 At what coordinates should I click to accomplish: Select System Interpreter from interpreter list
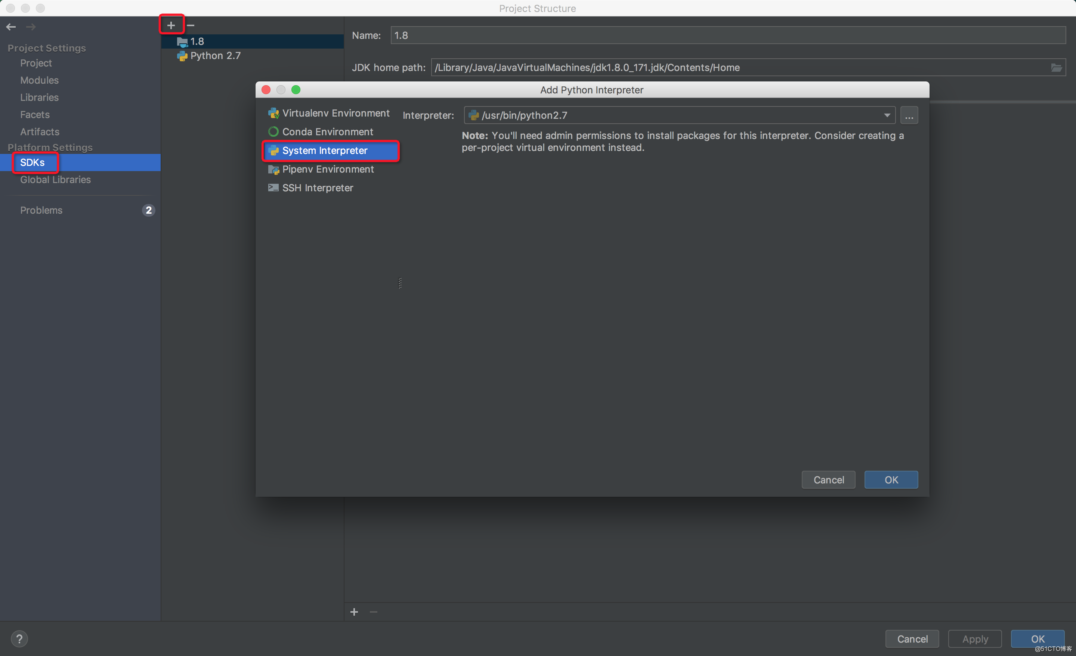pyautogui.click(x=324, y=150)
